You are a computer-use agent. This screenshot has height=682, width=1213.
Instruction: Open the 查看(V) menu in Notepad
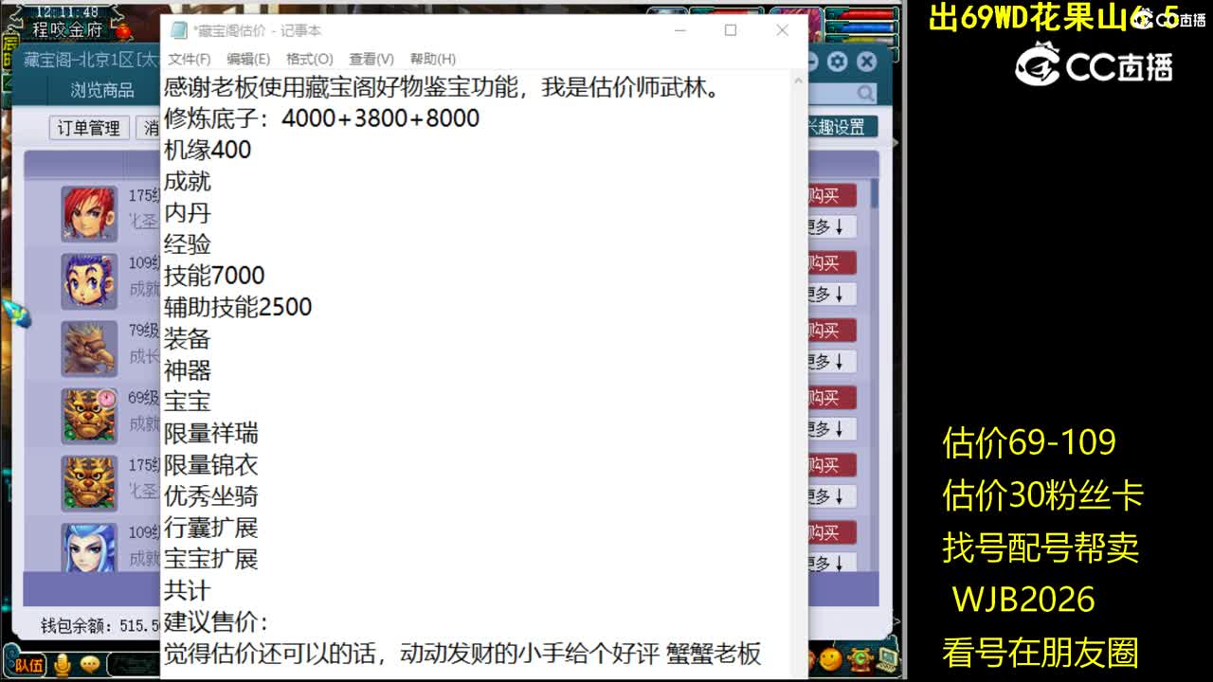[371, 59]
